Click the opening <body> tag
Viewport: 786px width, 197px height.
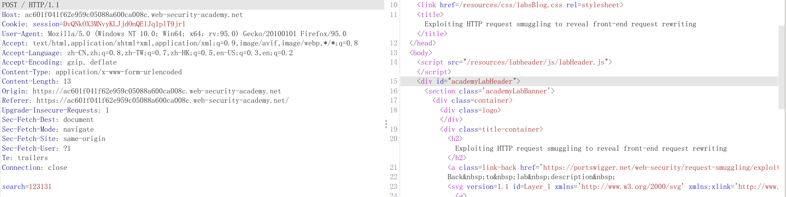tap(421, 53)
